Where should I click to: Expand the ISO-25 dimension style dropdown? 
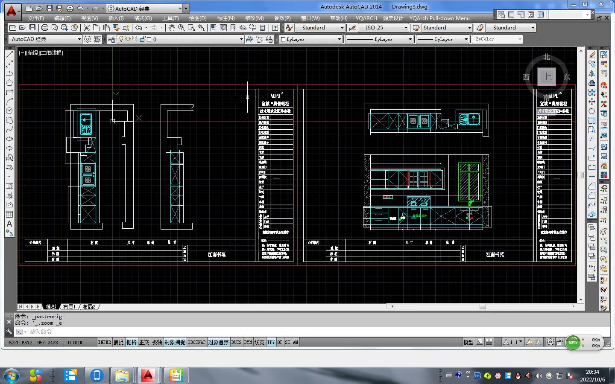point(406,28)
